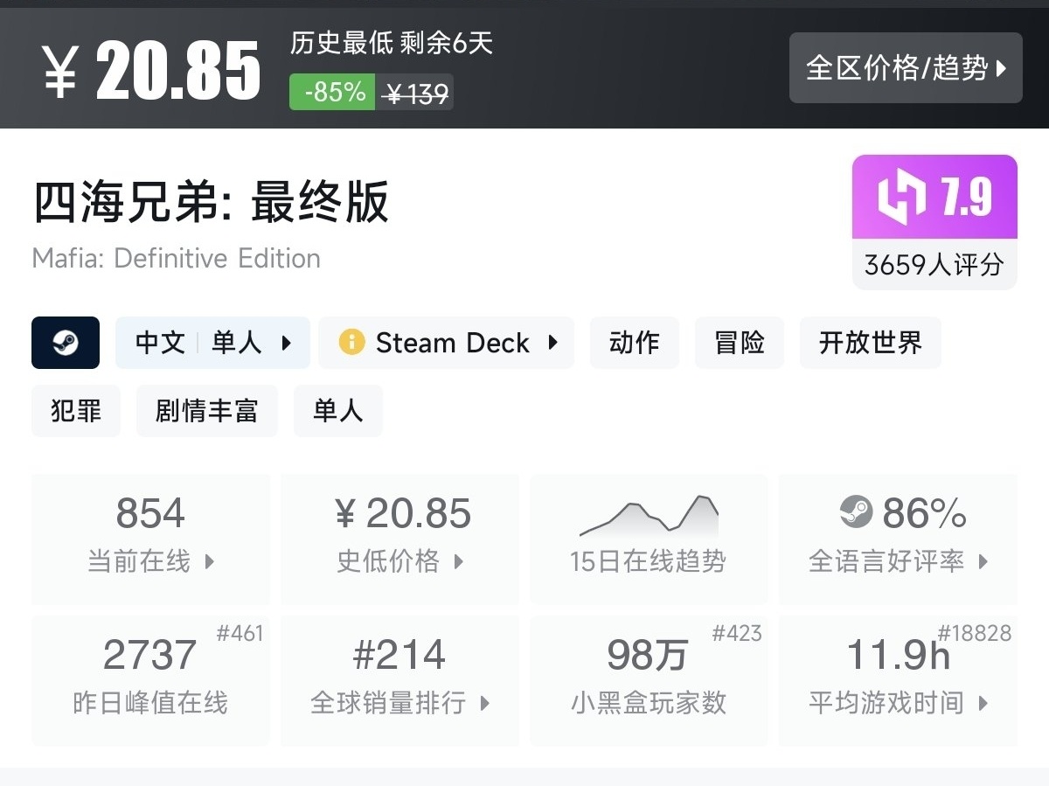This screenshot has height=786, width=1049.
Task: Select the 冒险 genre tag
Action: point(740,343)
